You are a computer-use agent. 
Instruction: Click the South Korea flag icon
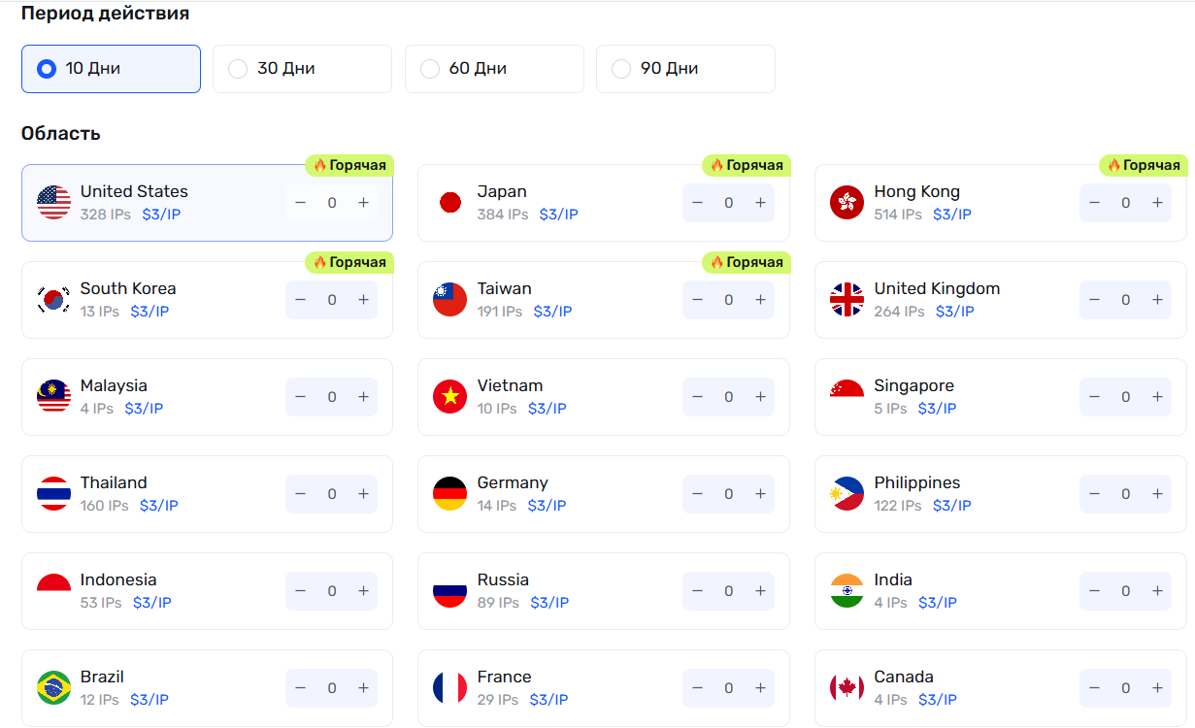54,300
